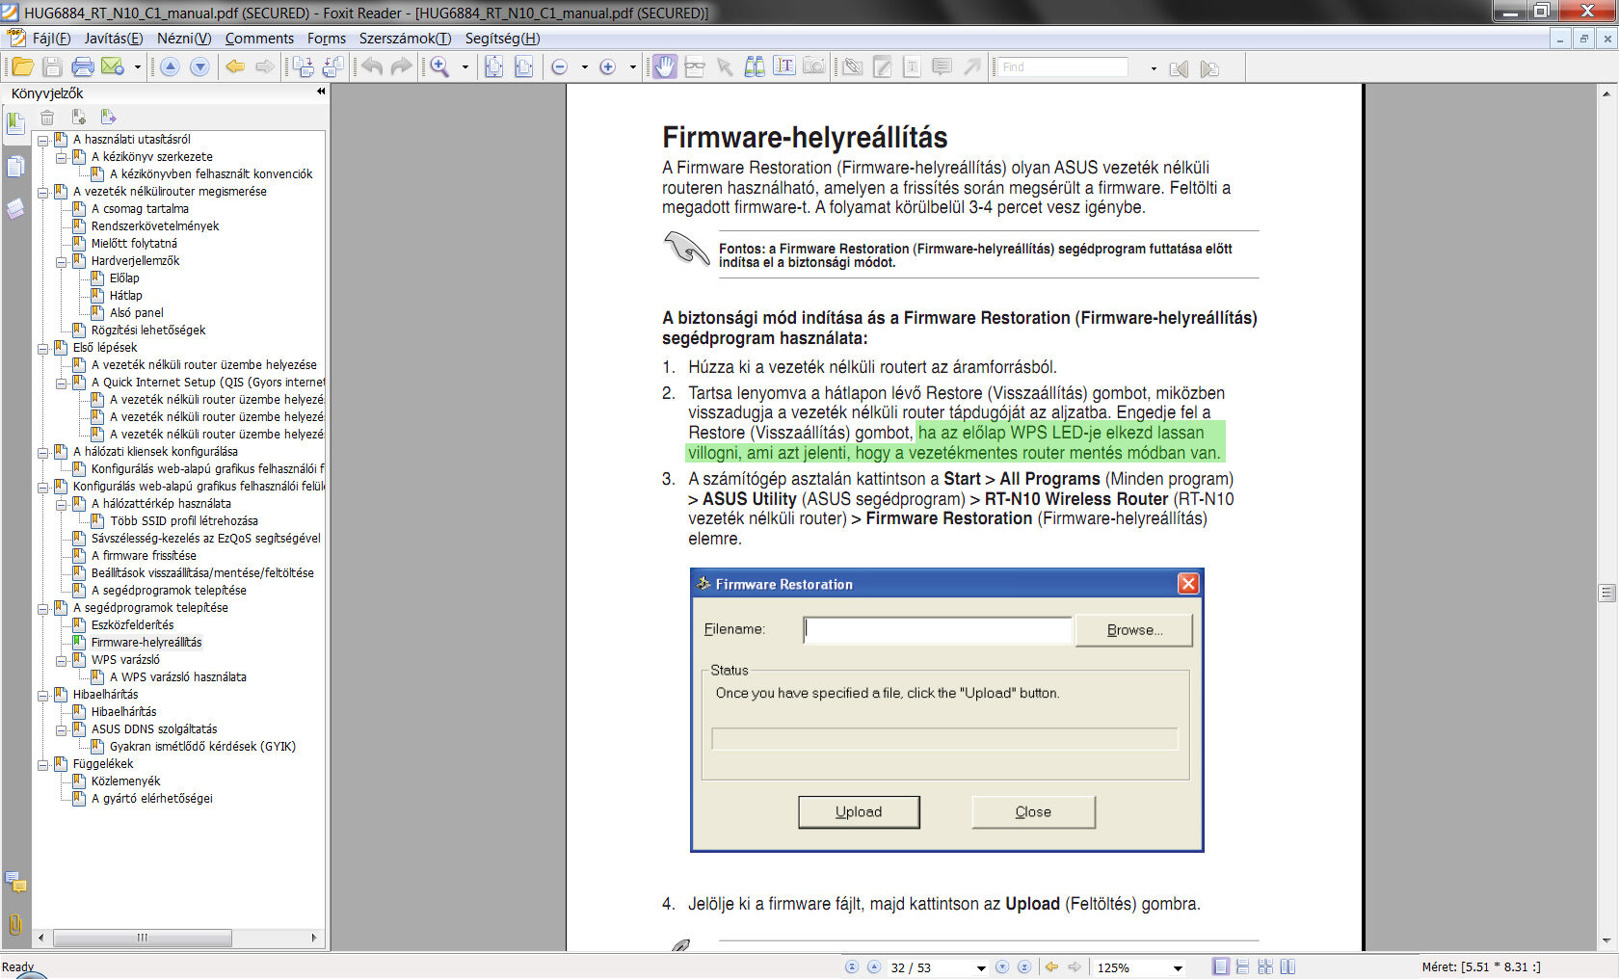
Task: Click the Save disk icon
Action: tap(52, 66)
